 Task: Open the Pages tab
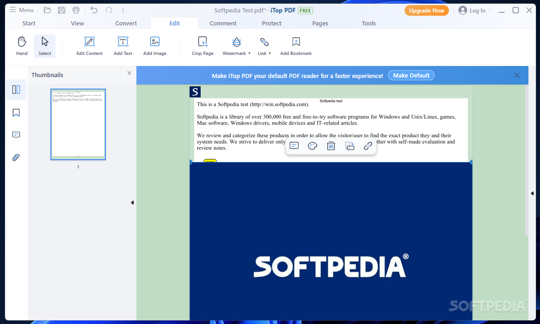coord(320,23)
